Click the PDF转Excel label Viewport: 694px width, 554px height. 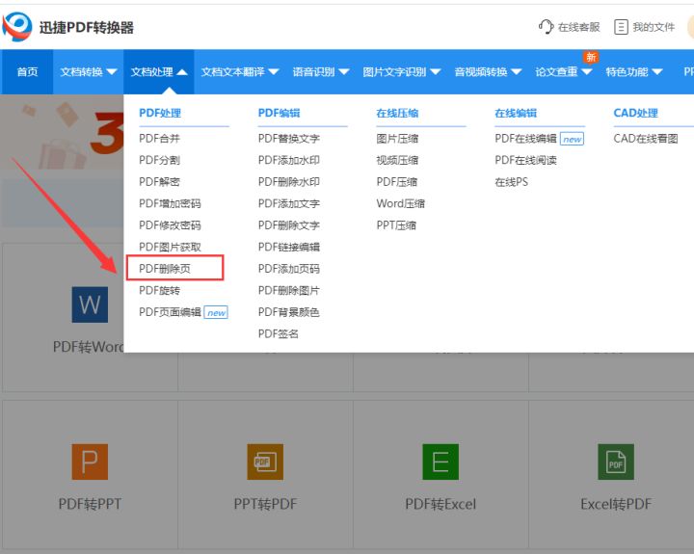[x=440, y=504]
